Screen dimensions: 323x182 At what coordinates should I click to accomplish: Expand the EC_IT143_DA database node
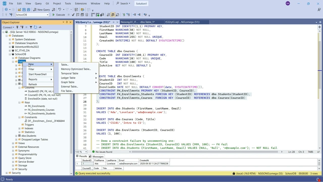tap(10, 51)
